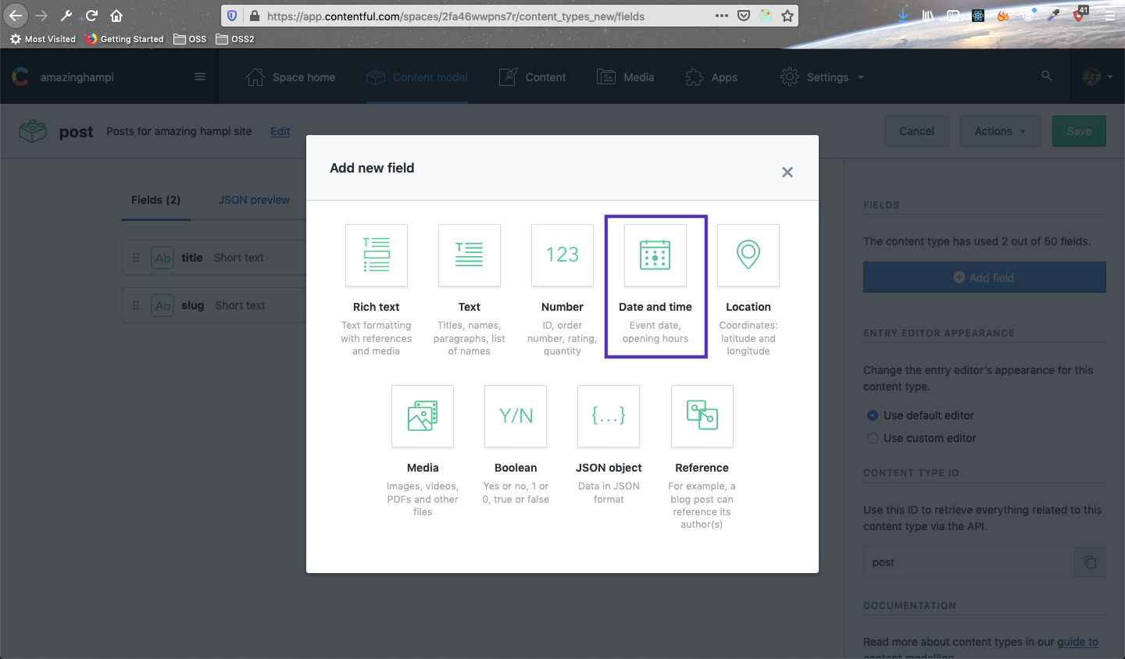Click the browser back arrow
This screenshot has height=659, width=1125.
click(x=15, y=16)
